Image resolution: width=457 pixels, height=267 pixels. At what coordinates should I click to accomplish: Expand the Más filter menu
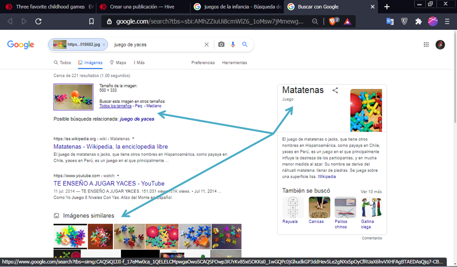click(139, 62)
